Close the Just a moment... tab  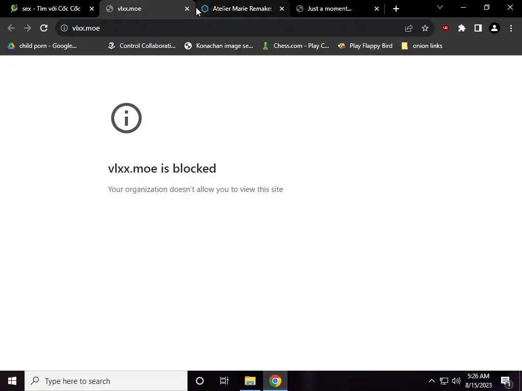click(x=377, y=9)
